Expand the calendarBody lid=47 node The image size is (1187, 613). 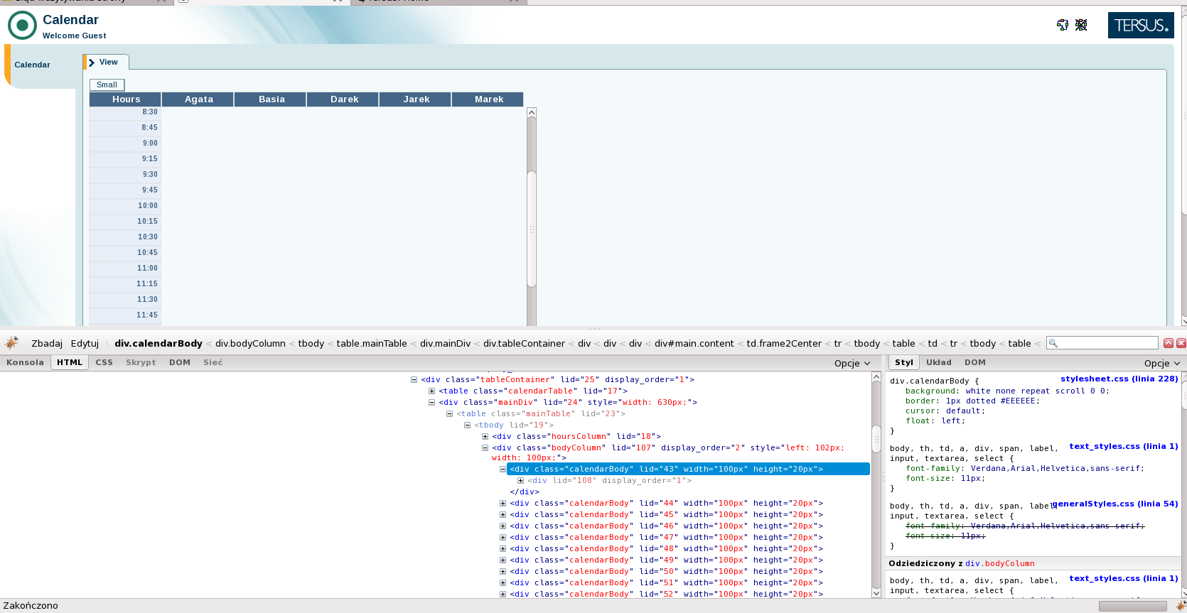pyautogui.click(x=503, y=537)
